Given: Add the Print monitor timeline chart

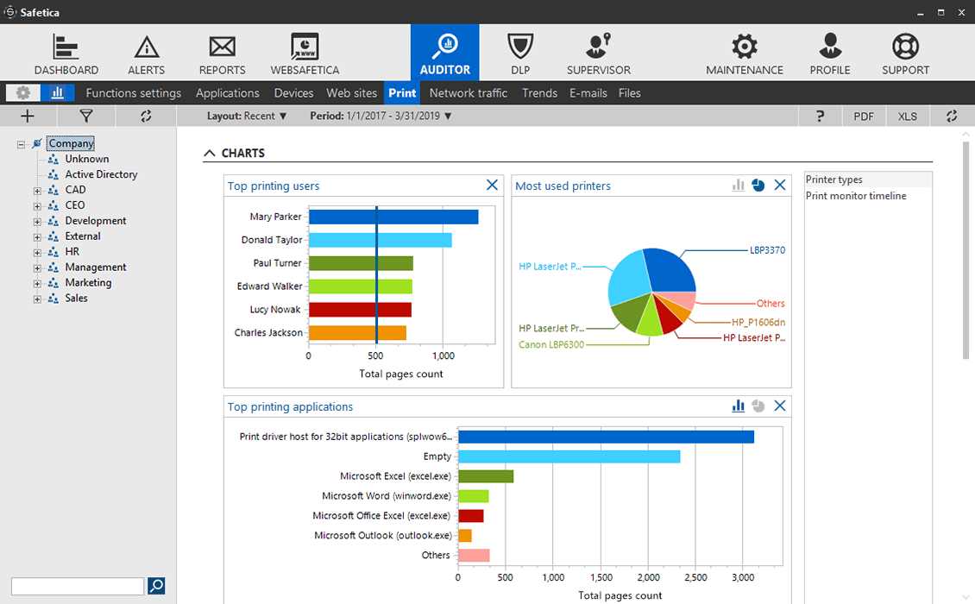Looking at the screenshot, I should point(856,196).
